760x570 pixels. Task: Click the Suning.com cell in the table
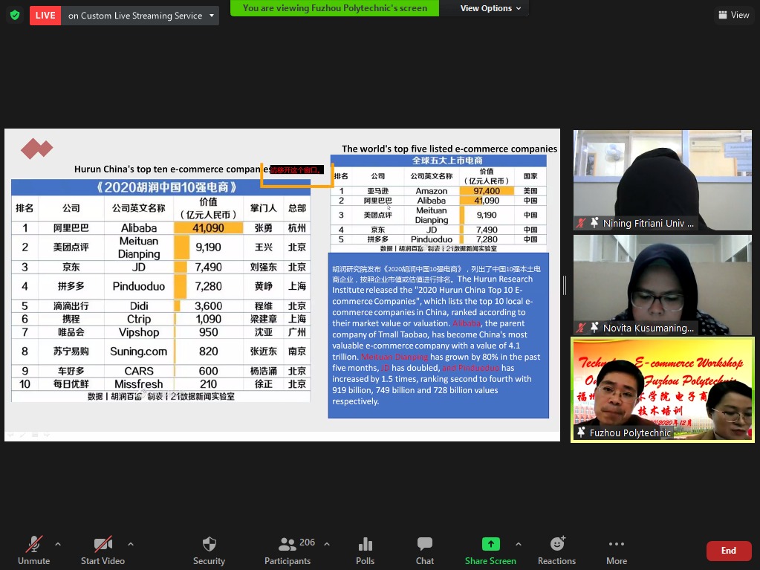[139, 352]
